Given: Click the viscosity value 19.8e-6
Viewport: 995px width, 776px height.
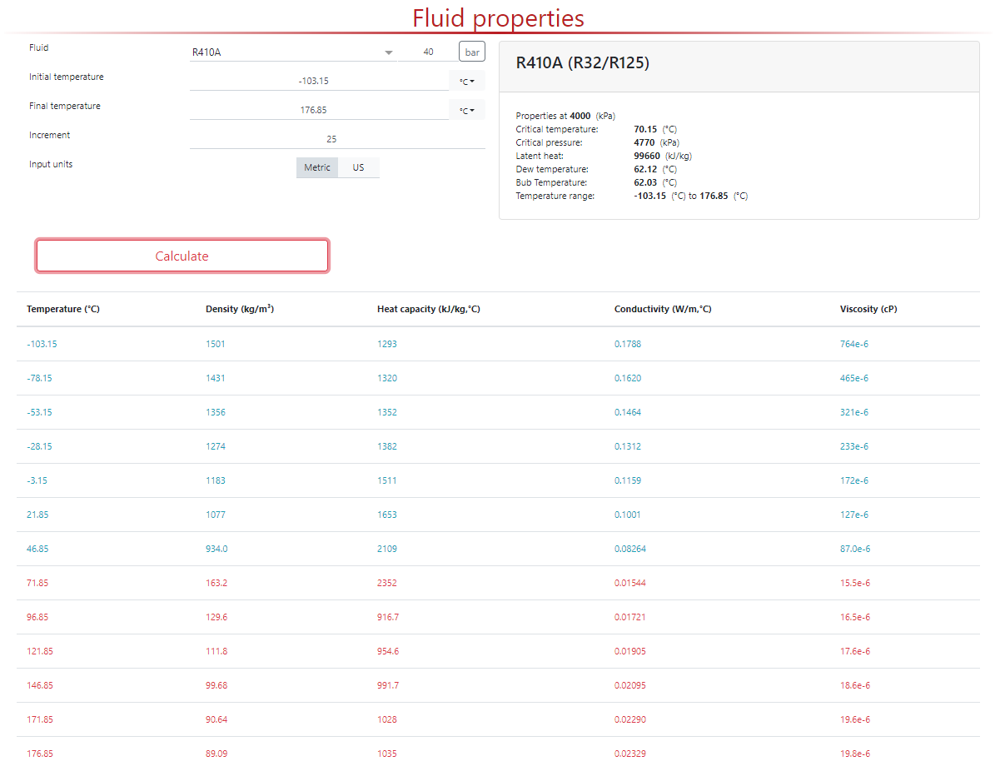Looking at the screenshot, I should click(x=855, y=754).
